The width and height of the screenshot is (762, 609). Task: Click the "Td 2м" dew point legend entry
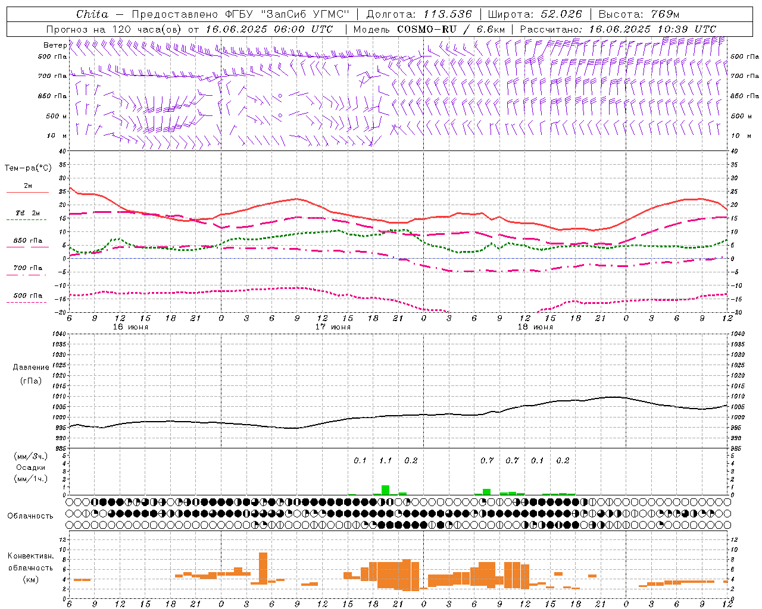point(28,213)
